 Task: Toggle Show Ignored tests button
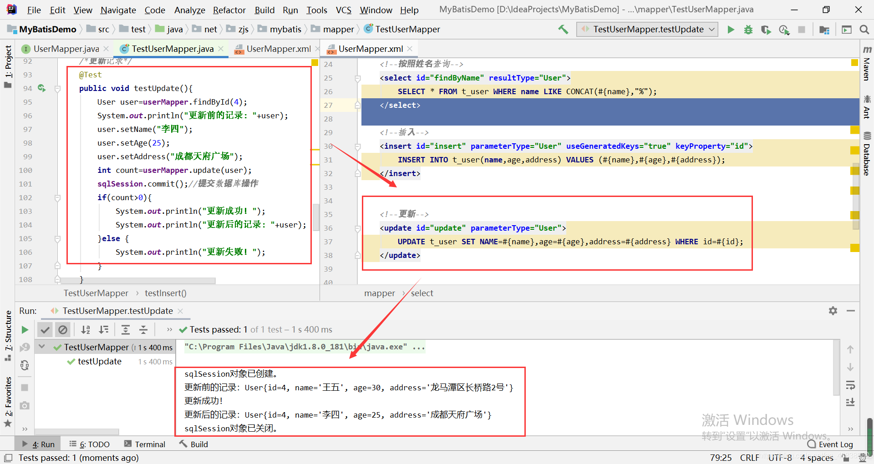[x=63, y=330]
